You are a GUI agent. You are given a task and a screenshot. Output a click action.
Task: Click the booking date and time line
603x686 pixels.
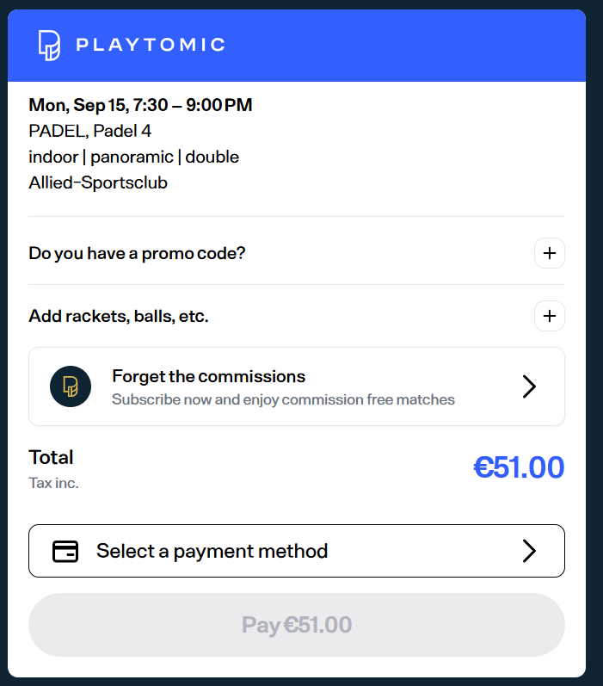140,105
